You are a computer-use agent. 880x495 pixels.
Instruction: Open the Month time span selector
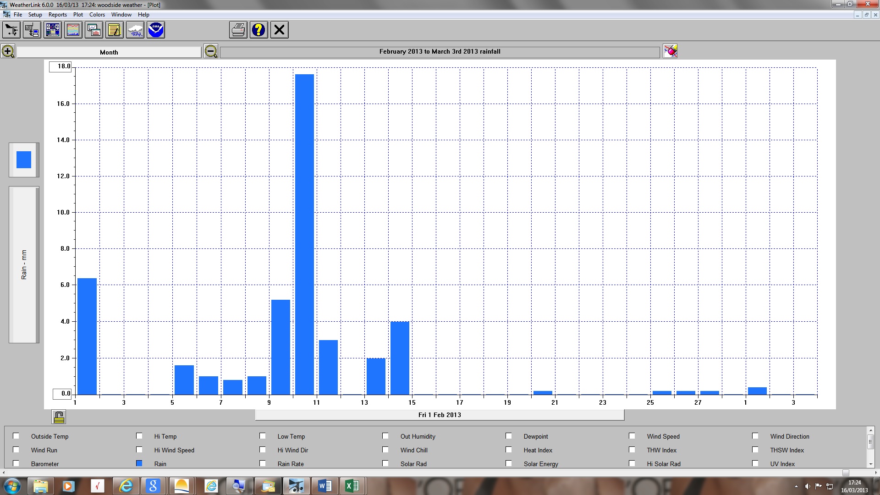(x=109, y=52)
